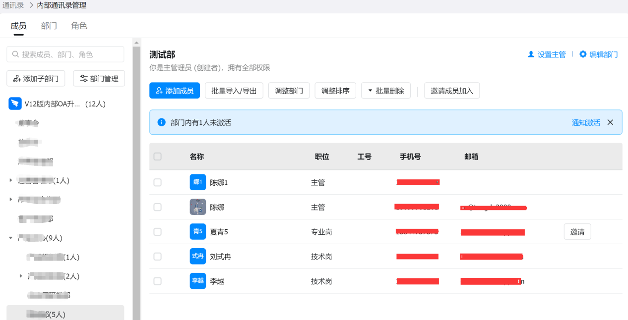This screenshot has width=628, height=320.
Task: Expand the 2人 sub-department tree node
Action: (x=21, y=276)
